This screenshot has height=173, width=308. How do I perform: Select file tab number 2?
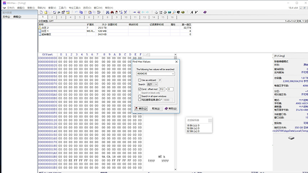52,17
